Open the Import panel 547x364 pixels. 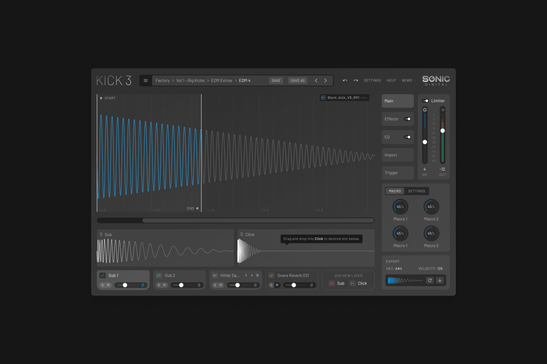397,155
